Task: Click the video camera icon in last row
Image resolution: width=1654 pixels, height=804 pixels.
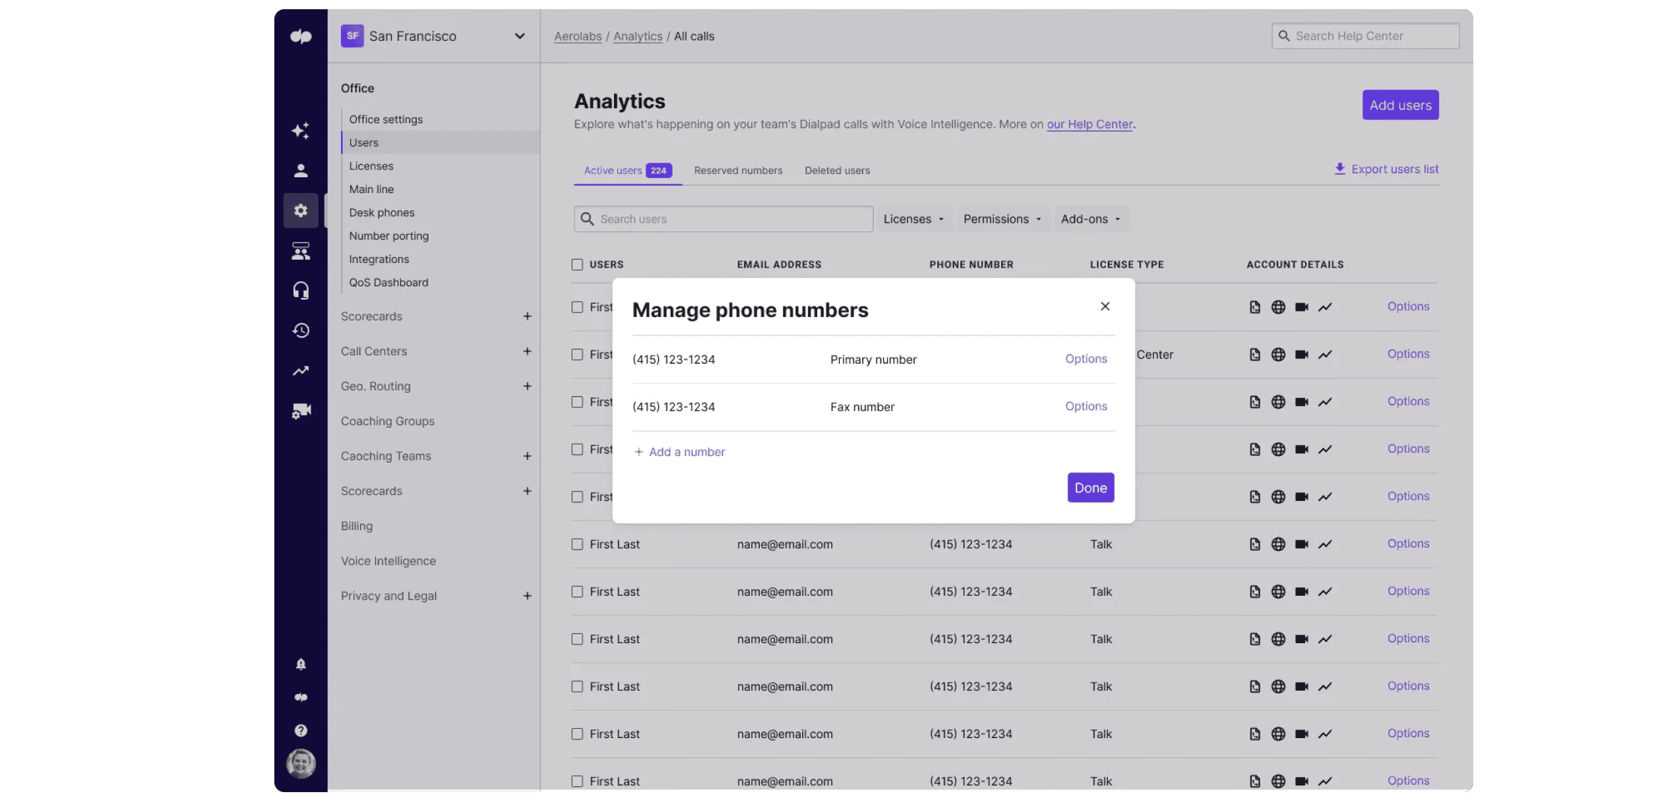Action: coord(1301,781)
